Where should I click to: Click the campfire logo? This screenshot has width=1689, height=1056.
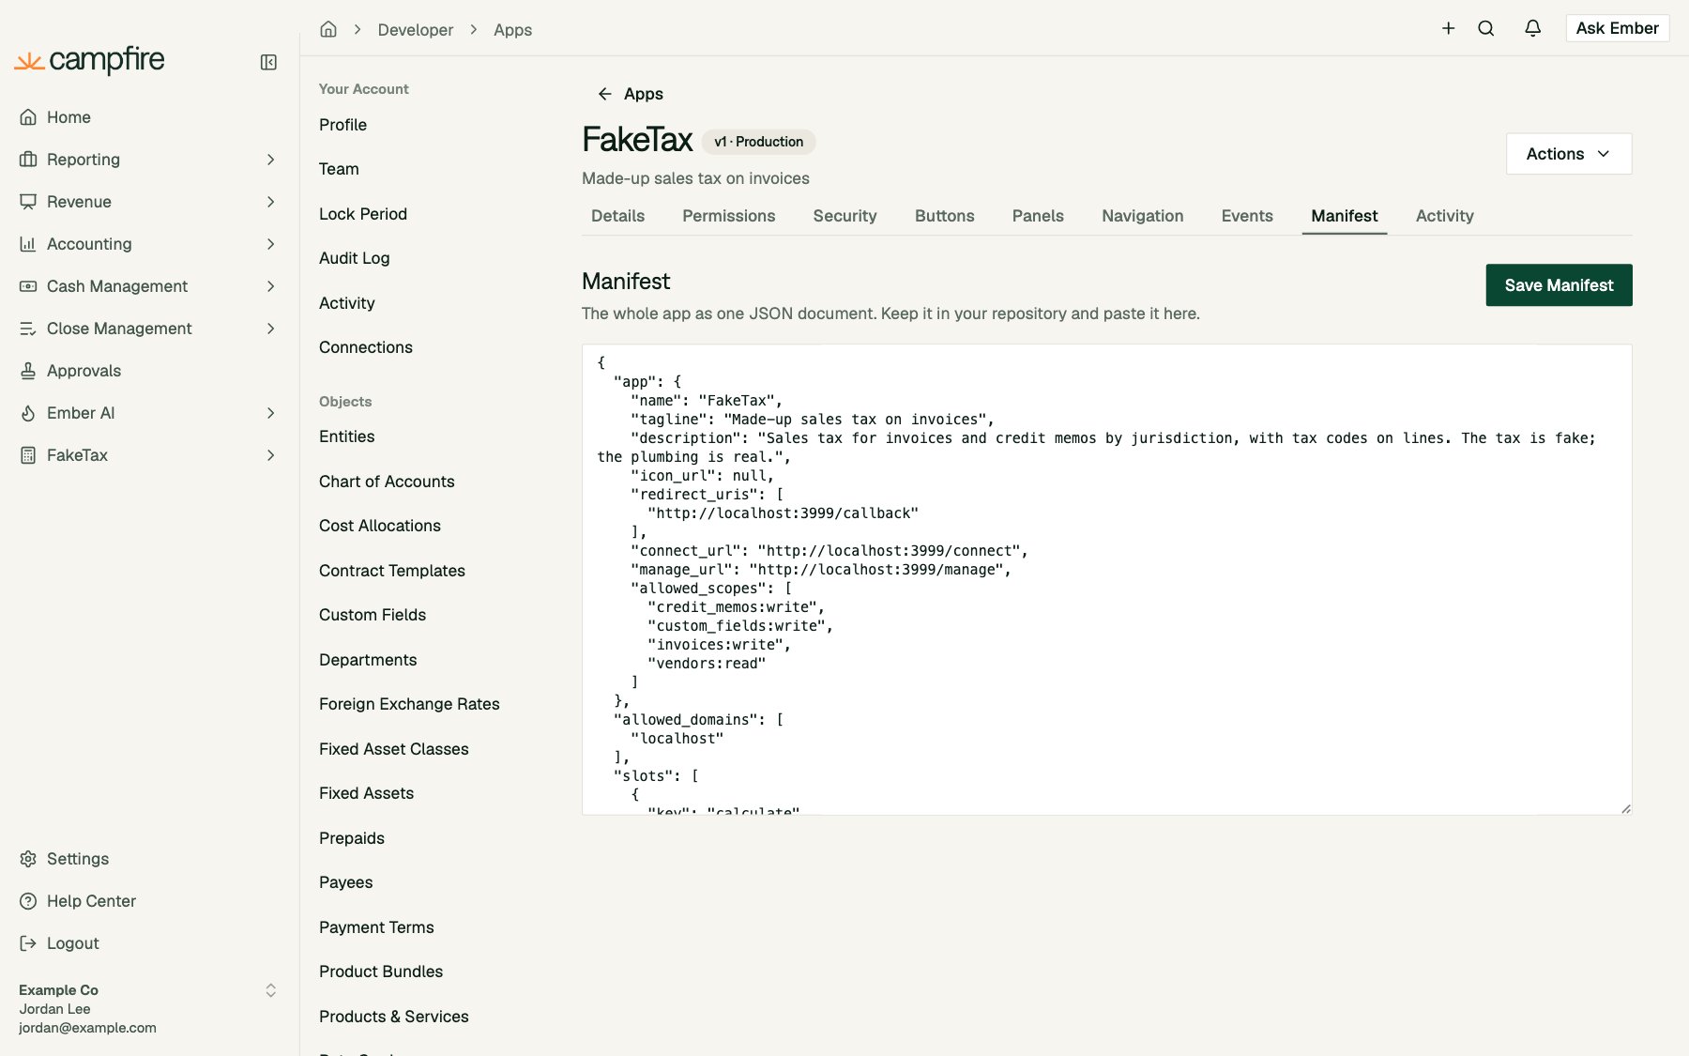point(90,61)
